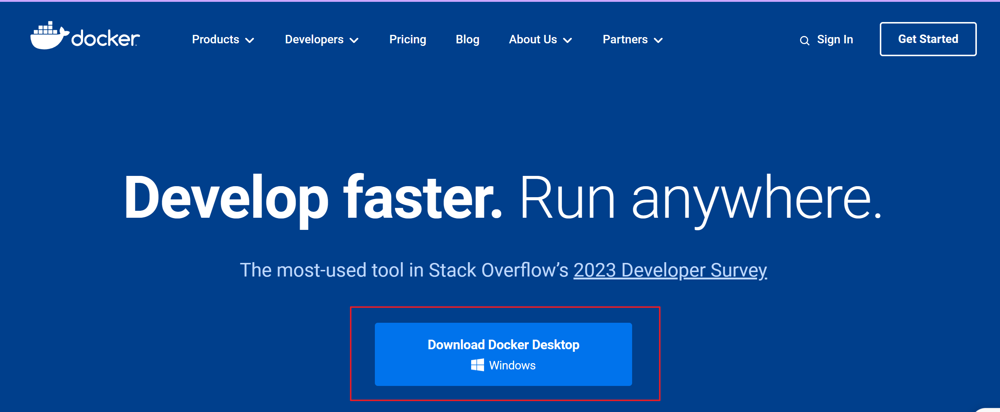Viewport: 1000px width, 412px height.
Task: Click the Get Started button
Action: (x=928, y=39)
